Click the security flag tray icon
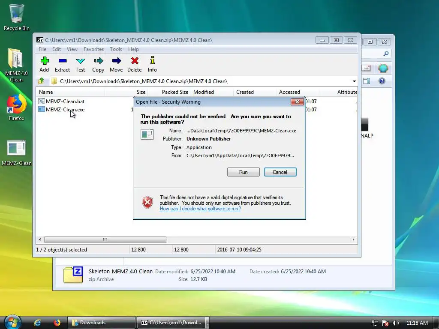This screenshot has width=439, height=329. pyautogui.click(x=385, y=323)
